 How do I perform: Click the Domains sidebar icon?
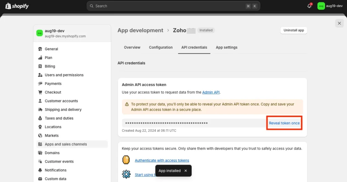point(40,153)
